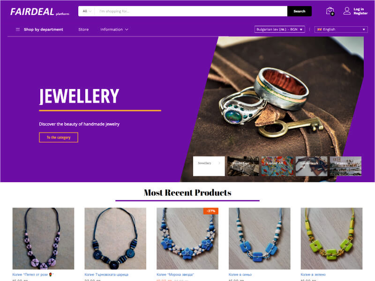Viewport: 375px width, 281px height.
Task: Click the arrow on Jewellery slide tab
Action: [x=219, y=163]
